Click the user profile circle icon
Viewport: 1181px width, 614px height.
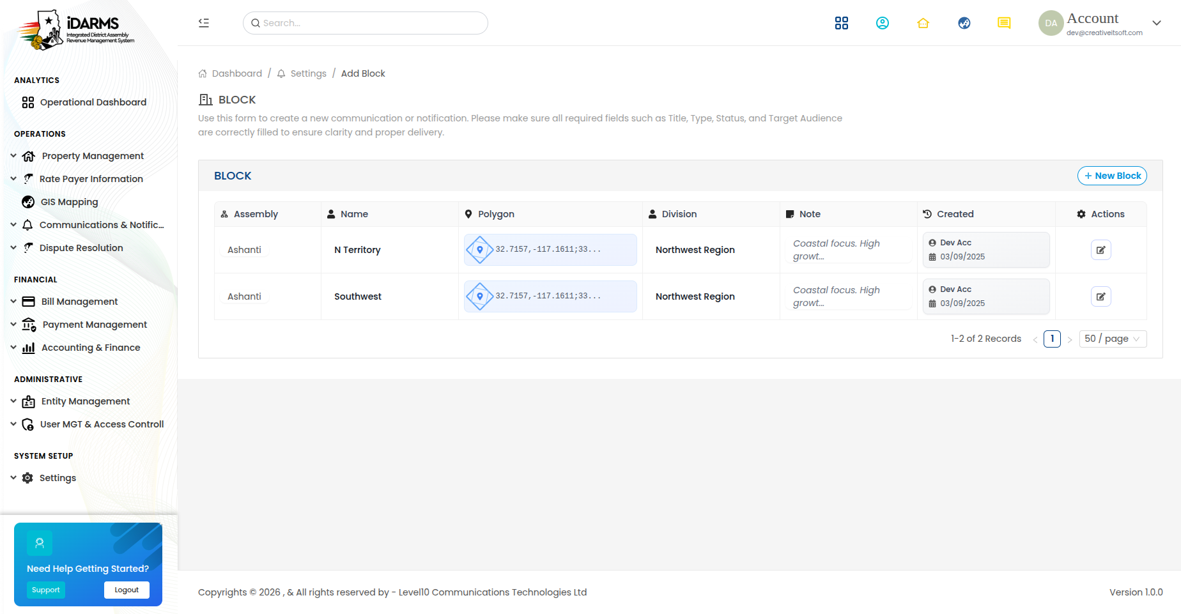click(x=883, y=23)
